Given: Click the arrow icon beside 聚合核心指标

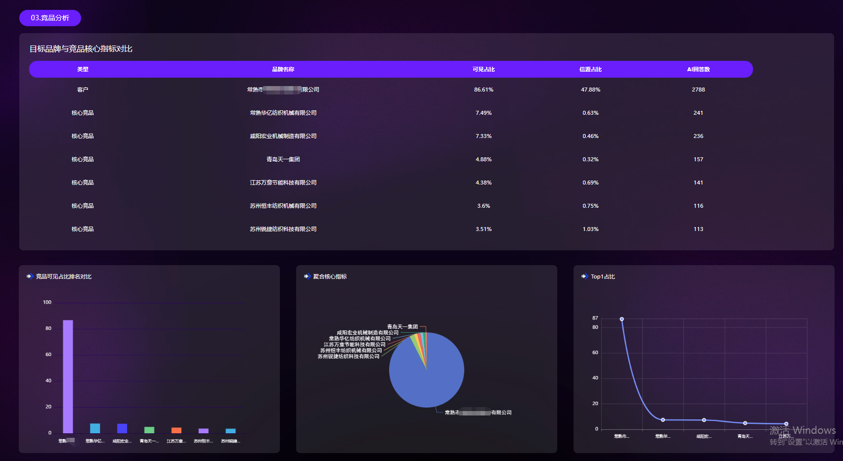Looking at the screenshot, I should [x=307, y=277].
